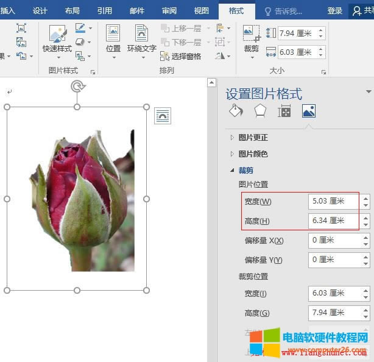This screenshot has height=362, width=374.
Task: Expand the 图片颜色 section
Action: click(x=253, y=154)
